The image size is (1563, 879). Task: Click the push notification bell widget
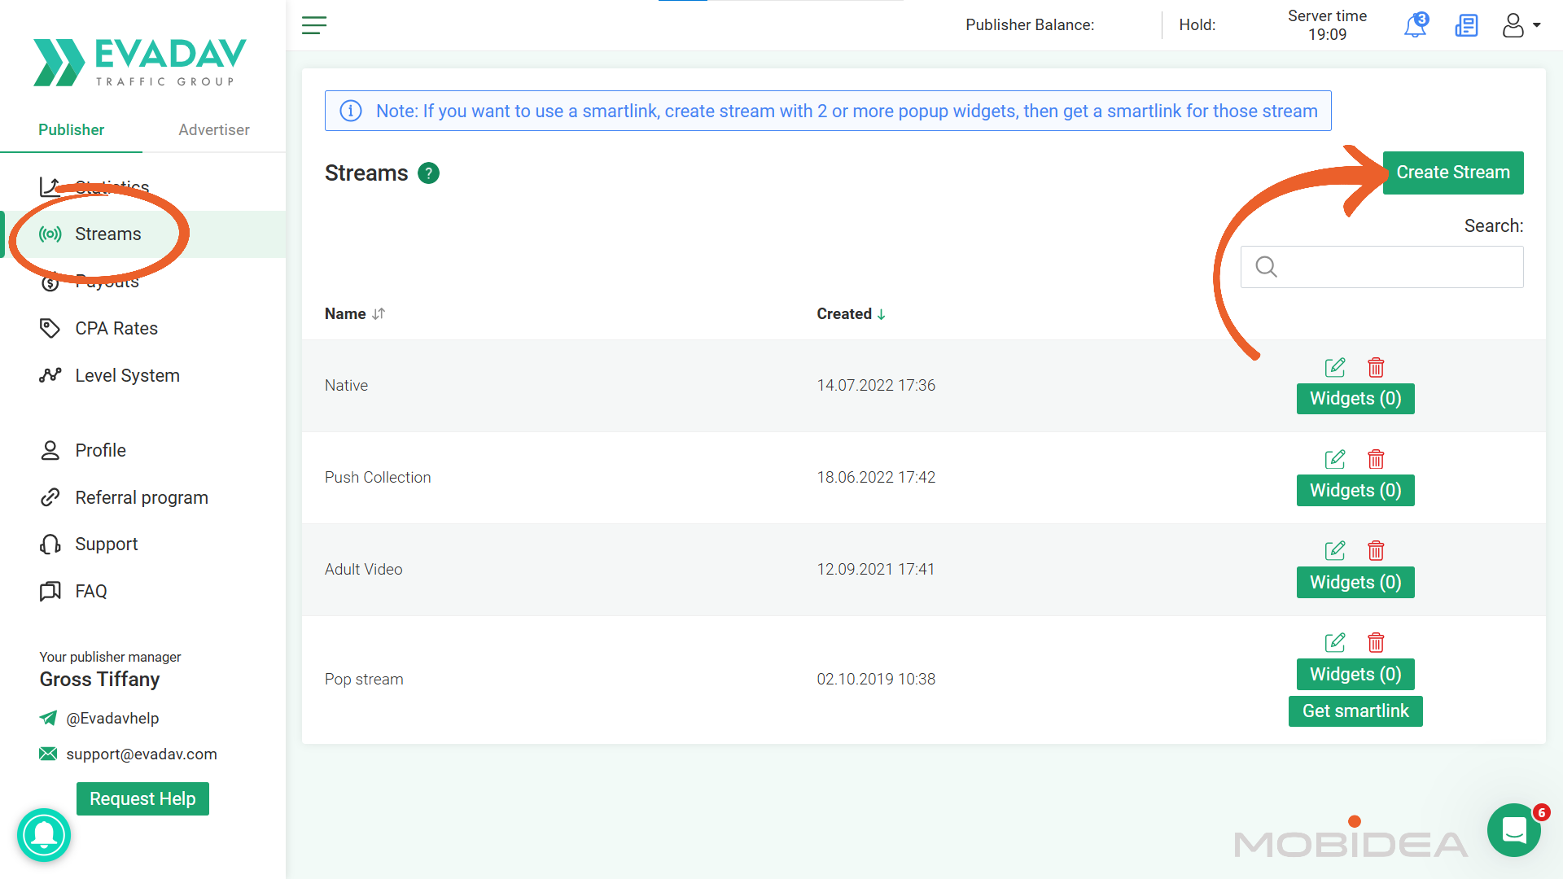pos(44,835)
